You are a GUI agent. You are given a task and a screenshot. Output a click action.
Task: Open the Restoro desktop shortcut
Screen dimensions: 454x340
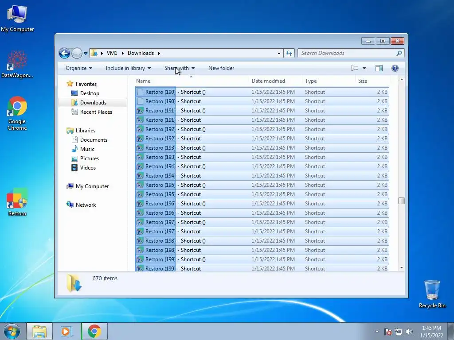[17, 202]
